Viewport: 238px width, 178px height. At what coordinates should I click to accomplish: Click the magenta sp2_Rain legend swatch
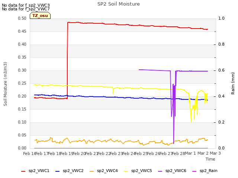pos(194,171)
